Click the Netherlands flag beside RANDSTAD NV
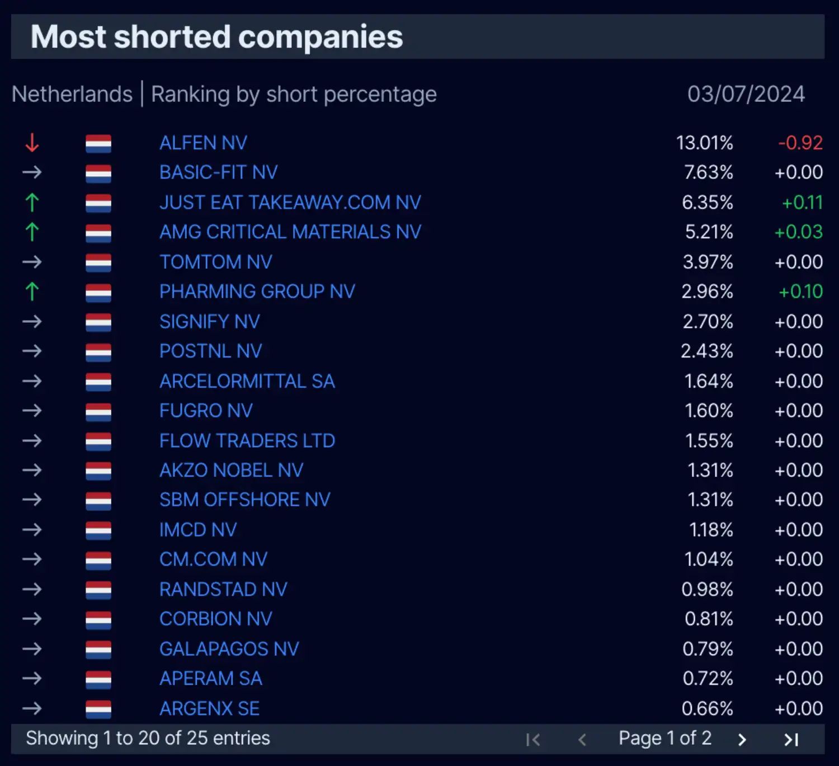 [98, 590]
